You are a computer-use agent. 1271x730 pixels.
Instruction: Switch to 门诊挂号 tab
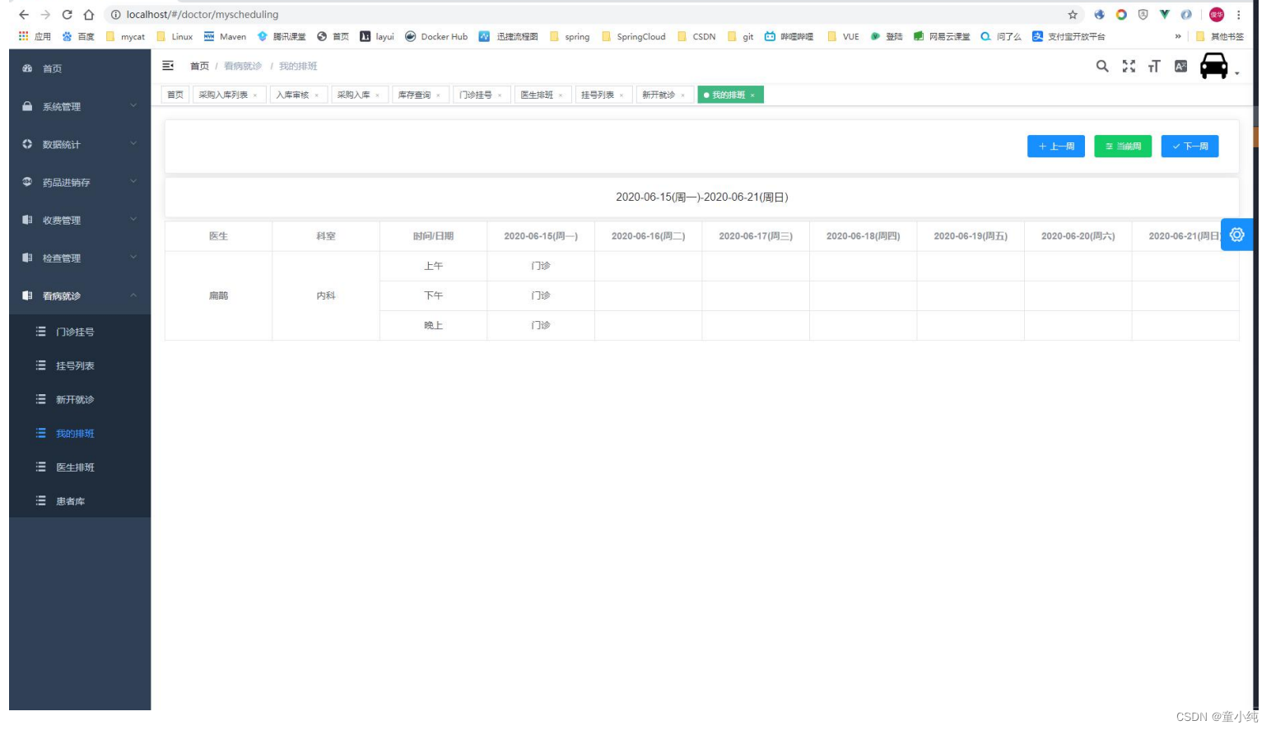[481, 95]
